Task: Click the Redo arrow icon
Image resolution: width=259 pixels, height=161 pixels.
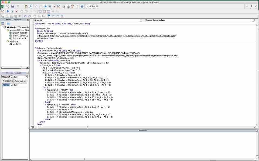Action: [40, 6]
